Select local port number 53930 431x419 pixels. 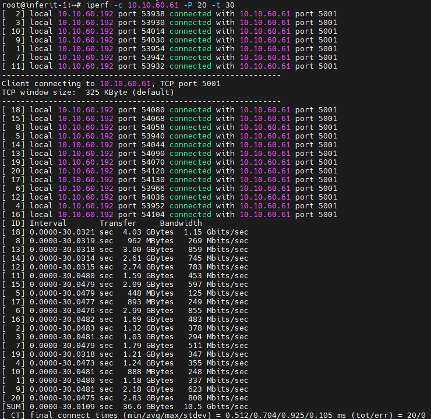point(153,23)
